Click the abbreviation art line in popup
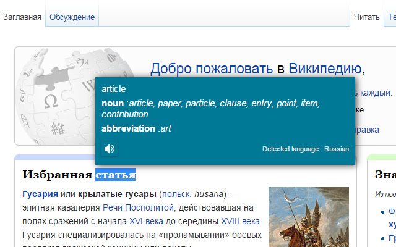The height and width of the screenshot is (247, 396). [x=136, y=128]
